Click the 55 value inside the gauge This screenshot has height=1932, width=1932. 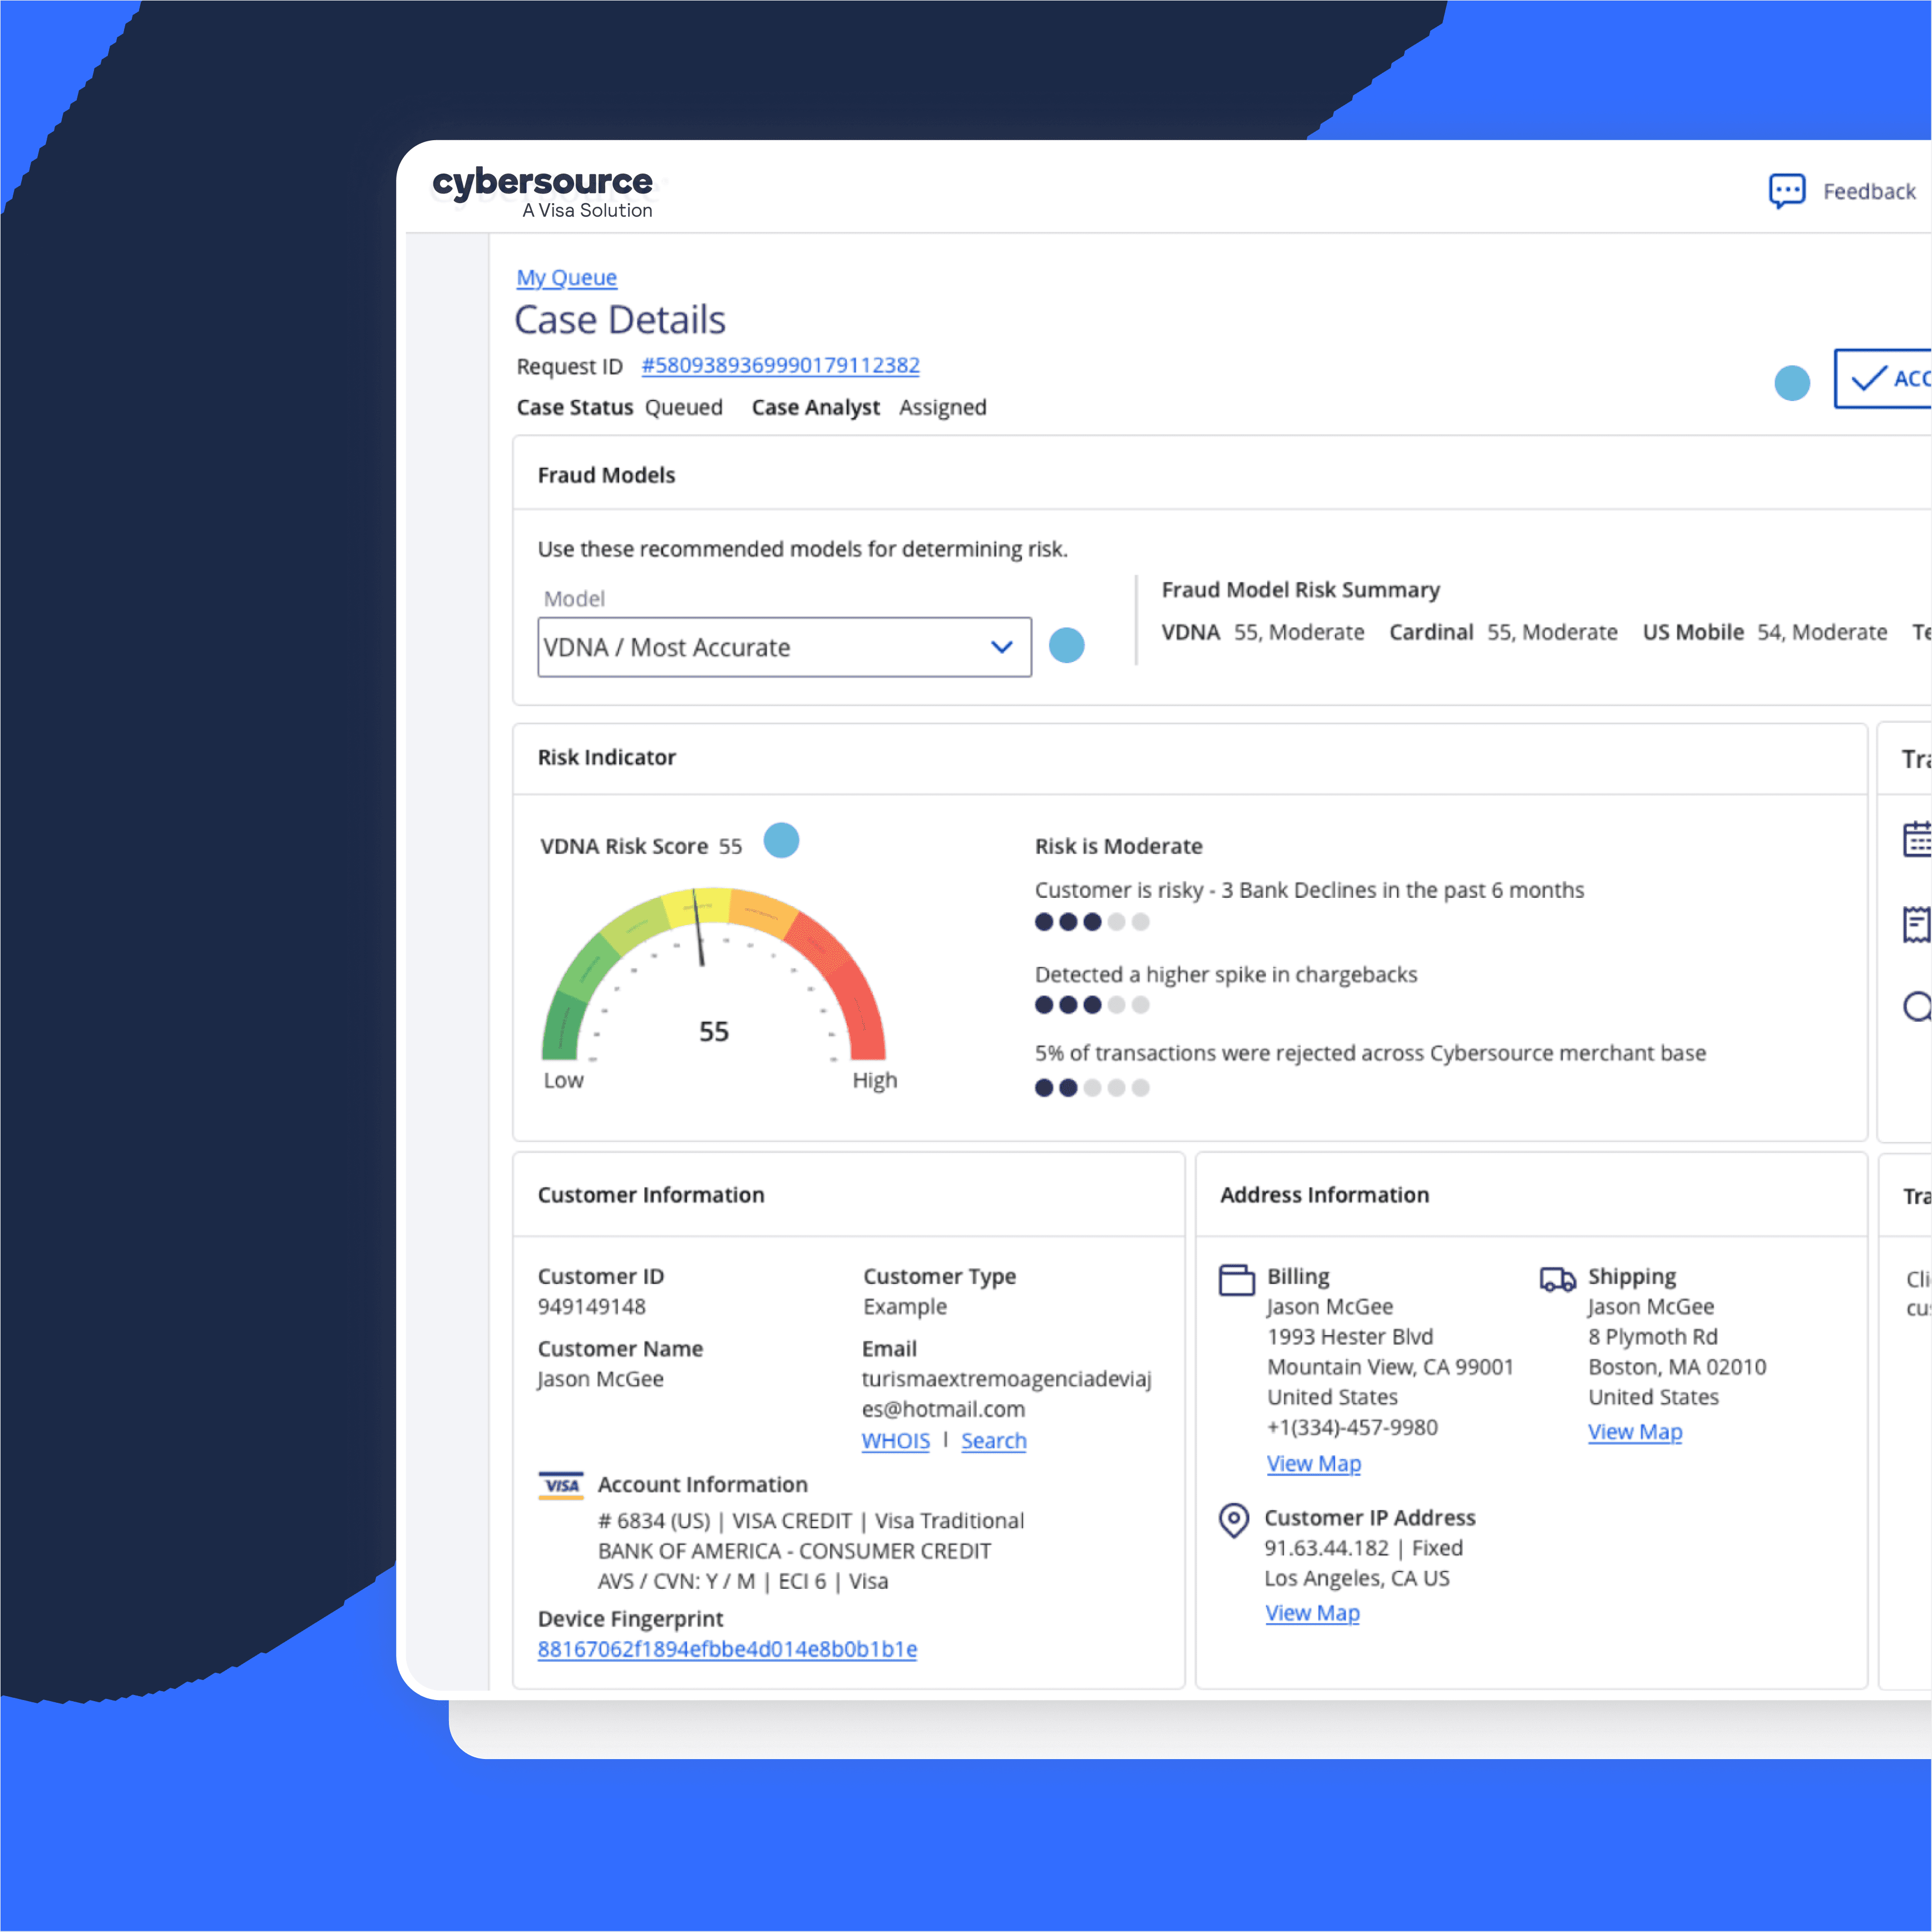tap(714, 1031)
